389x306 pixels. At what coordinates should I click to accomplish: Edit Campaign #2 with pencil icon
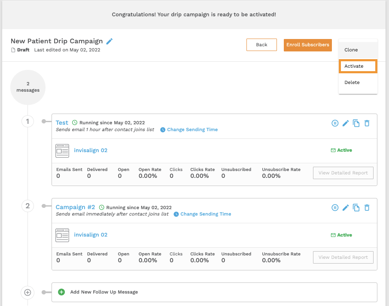click(x=346, y=207)
